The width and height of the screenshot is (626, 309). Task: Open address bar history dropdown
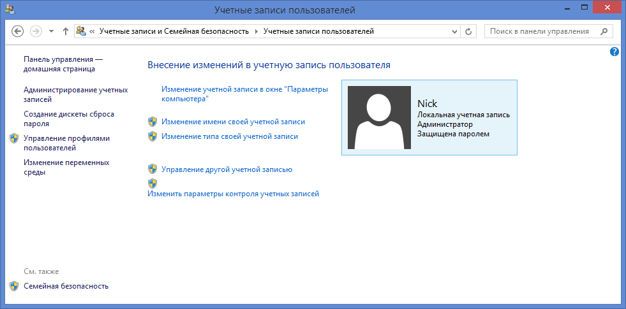[454, 31]
